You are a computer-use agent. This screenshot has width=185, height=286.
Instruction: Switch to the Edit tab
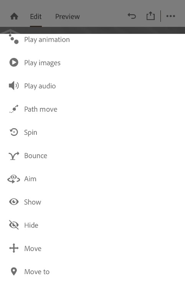pos(36,17)
